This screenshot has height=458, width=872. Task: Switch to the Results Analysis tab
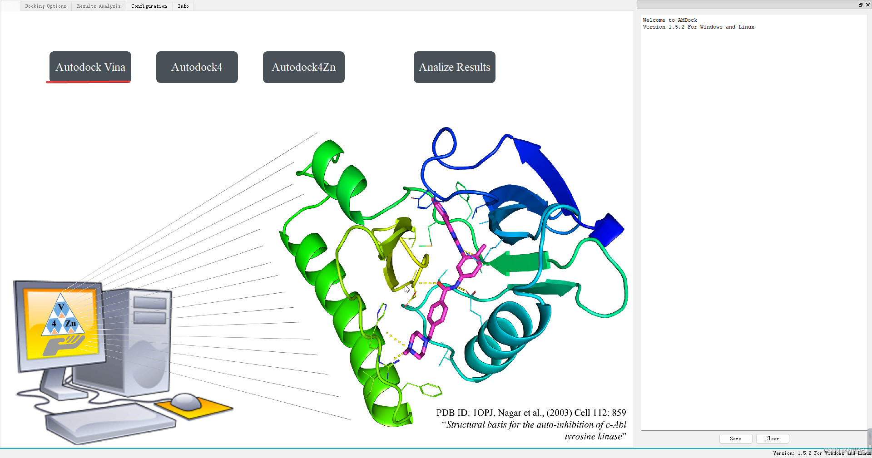(99, 6)
